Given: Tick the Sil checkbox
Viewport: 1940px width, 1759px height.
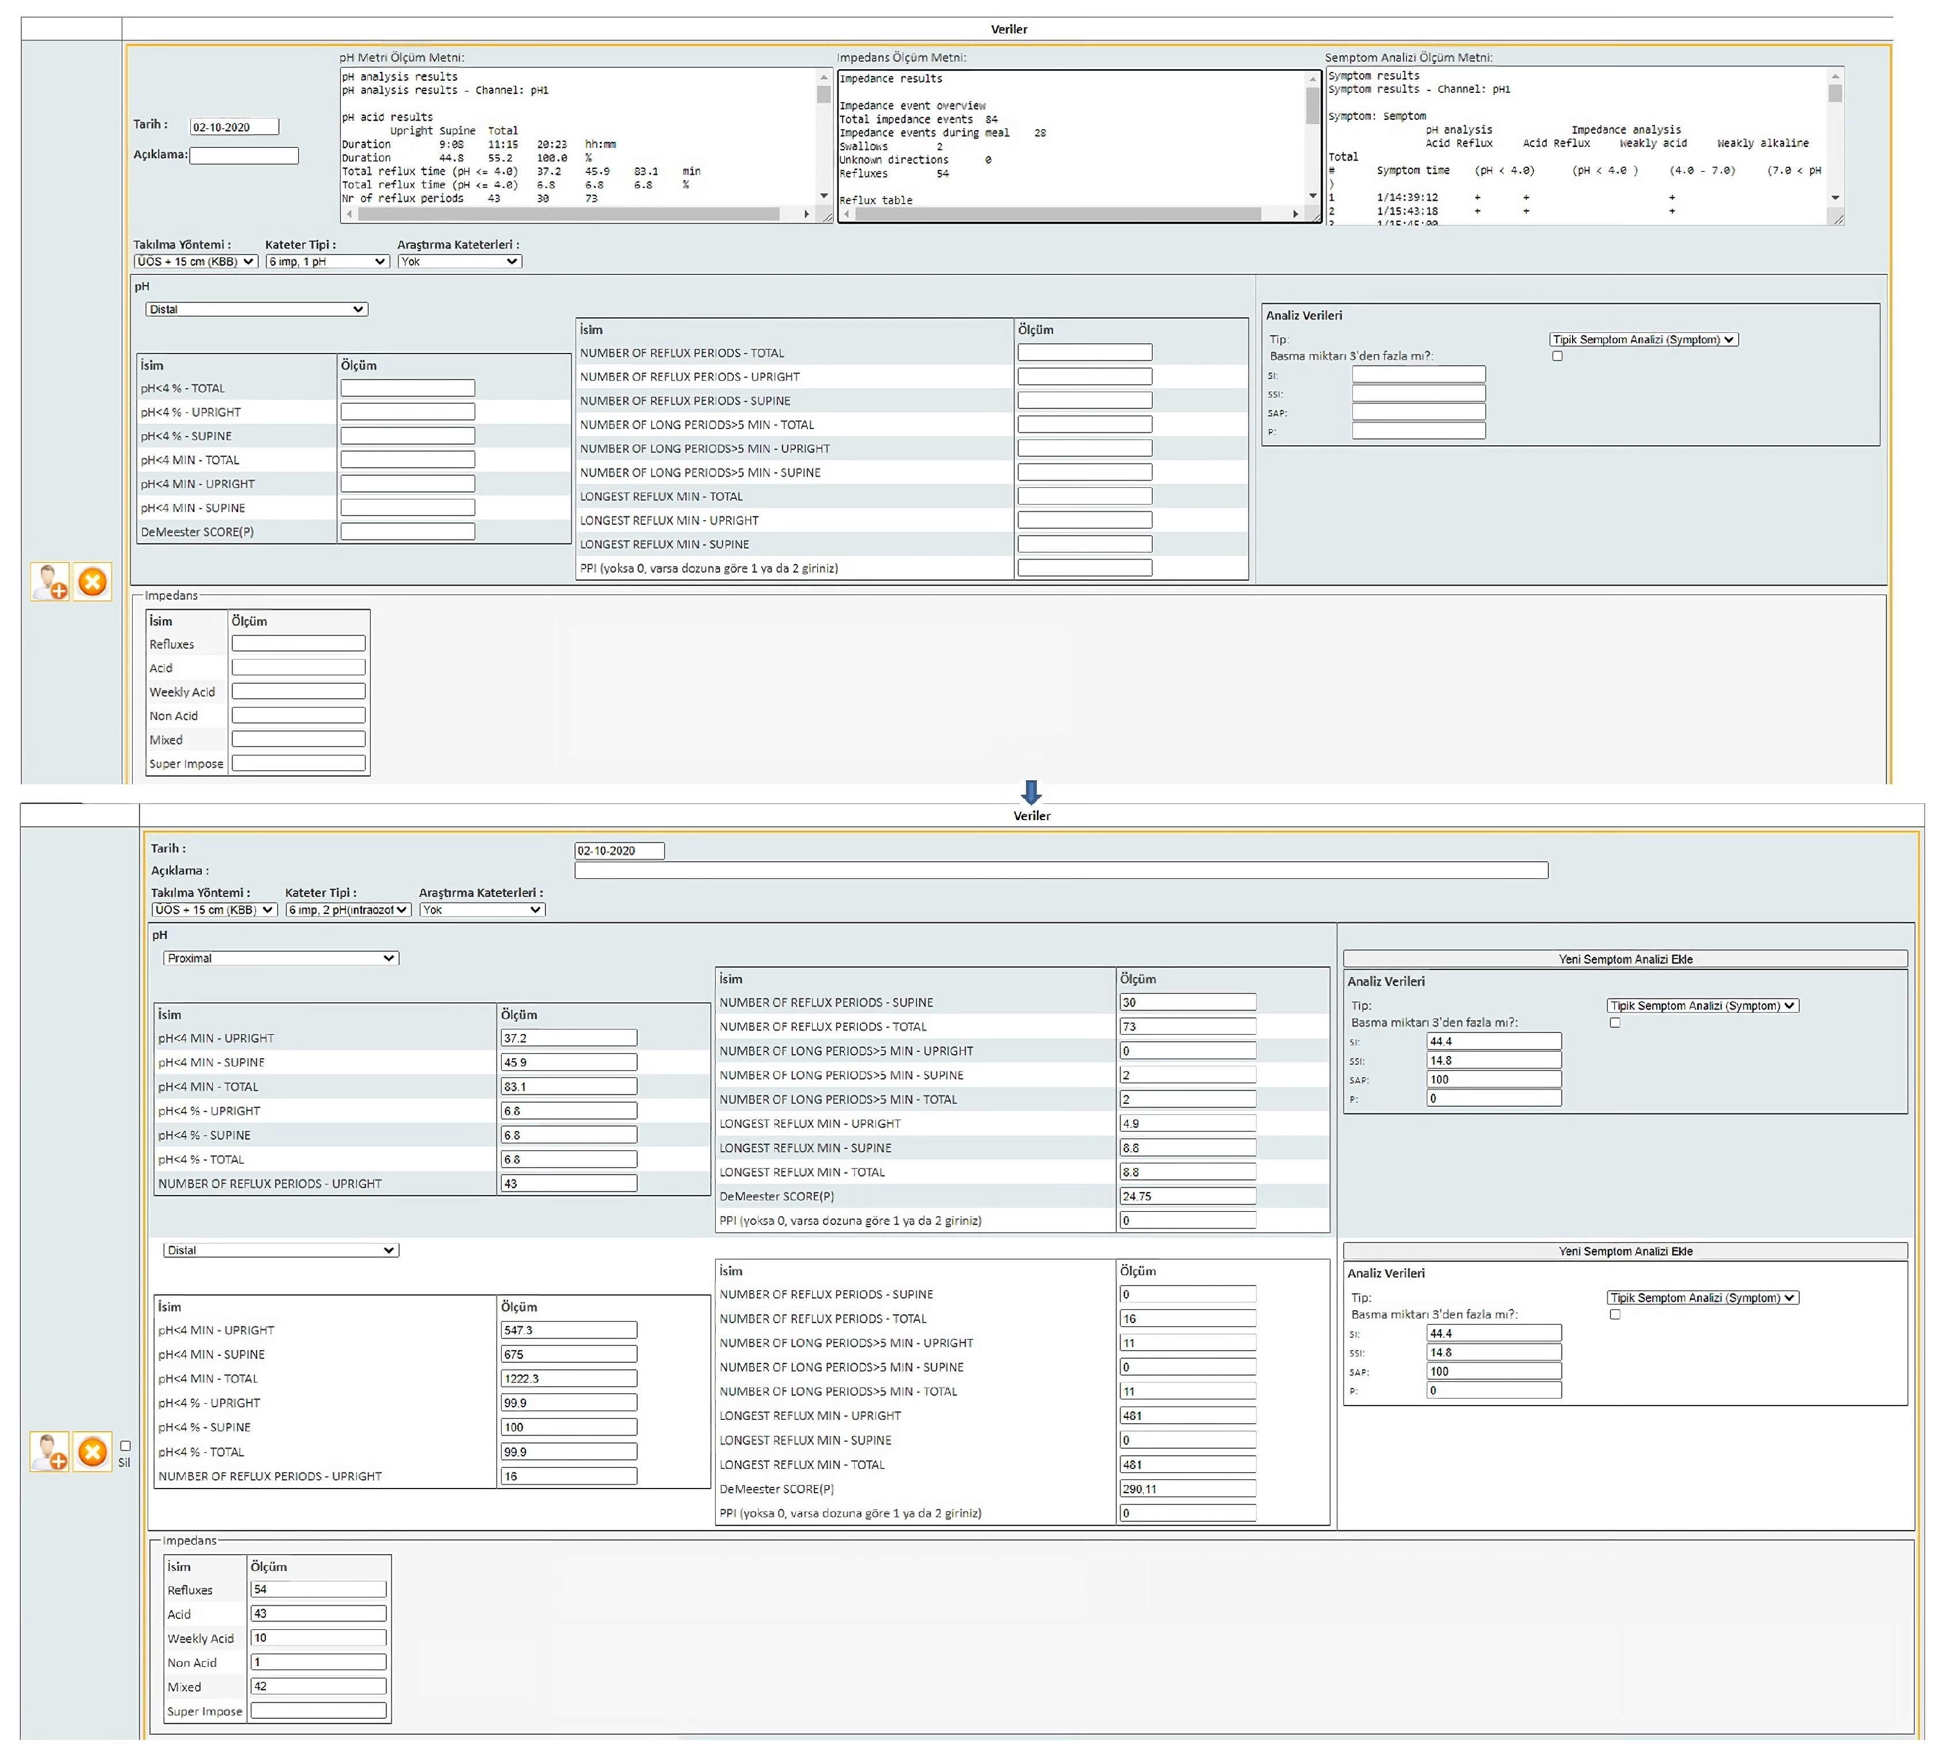Looking at the screenshot, I should coord(125,1445).
